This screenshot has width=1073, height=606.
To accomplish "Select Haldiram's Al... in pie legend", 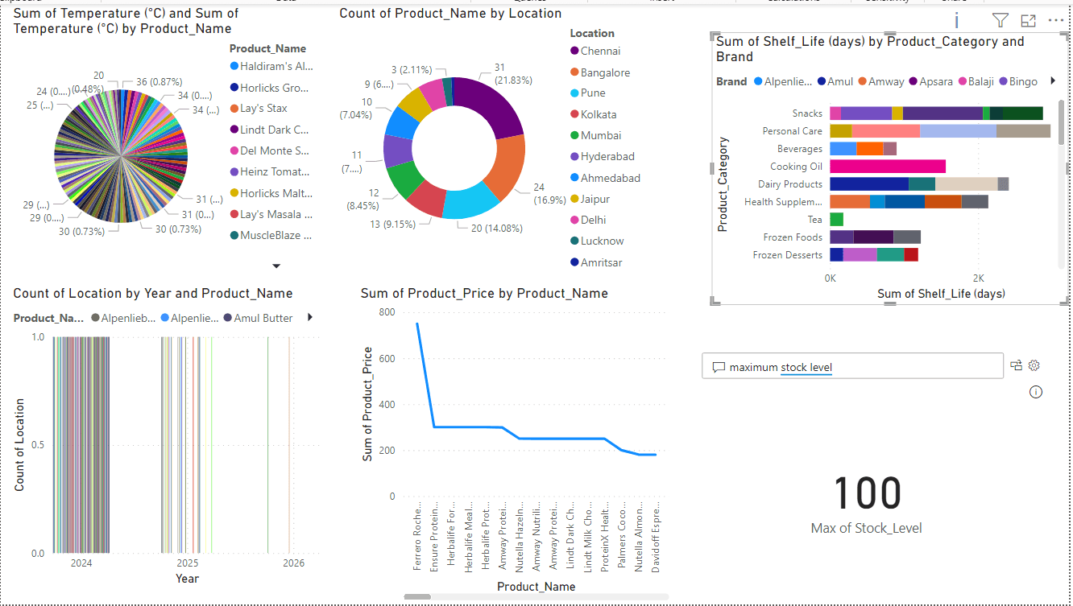I will tap(271, 66).
